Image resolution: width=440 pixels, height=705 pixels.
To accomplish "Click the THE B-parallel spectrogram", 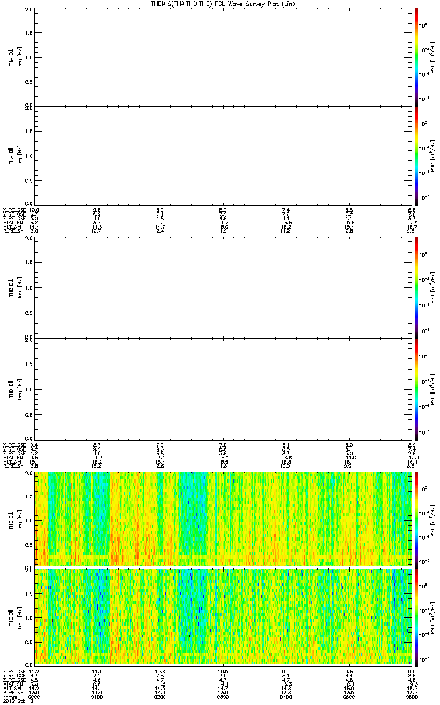I will click(x=224, y=617).
